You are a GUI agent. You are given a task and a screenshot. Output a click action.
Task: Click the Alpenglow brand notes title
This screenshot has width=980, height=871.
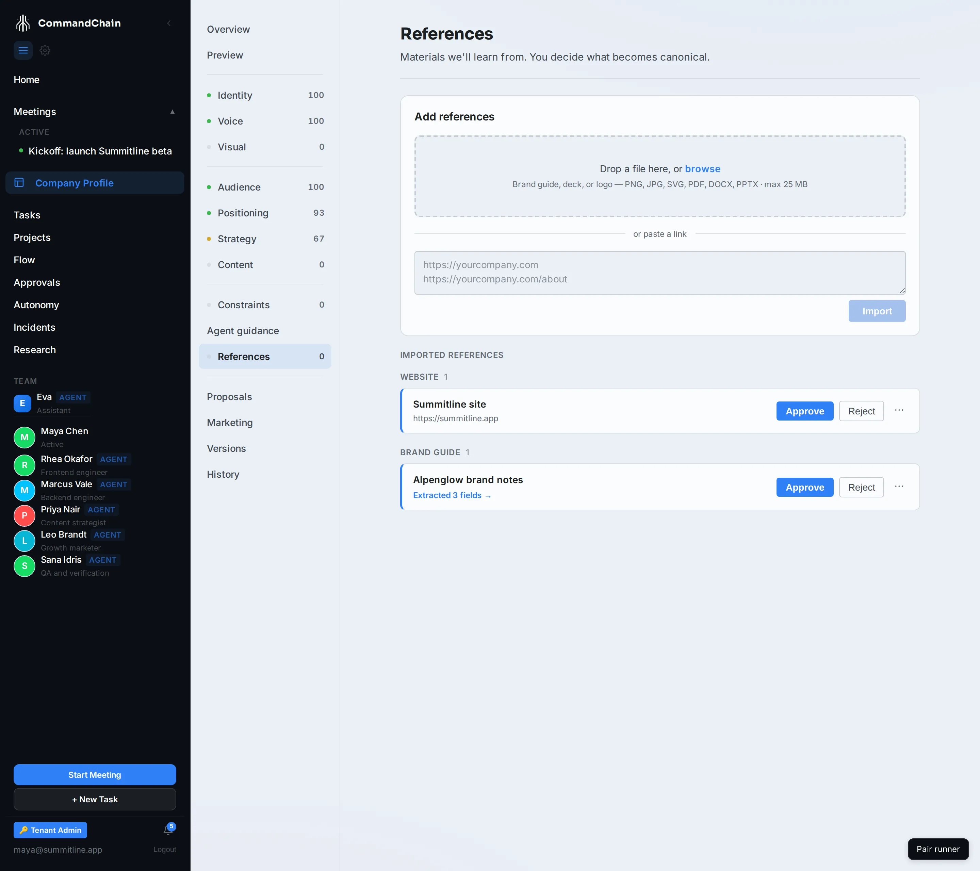(468, 480)
